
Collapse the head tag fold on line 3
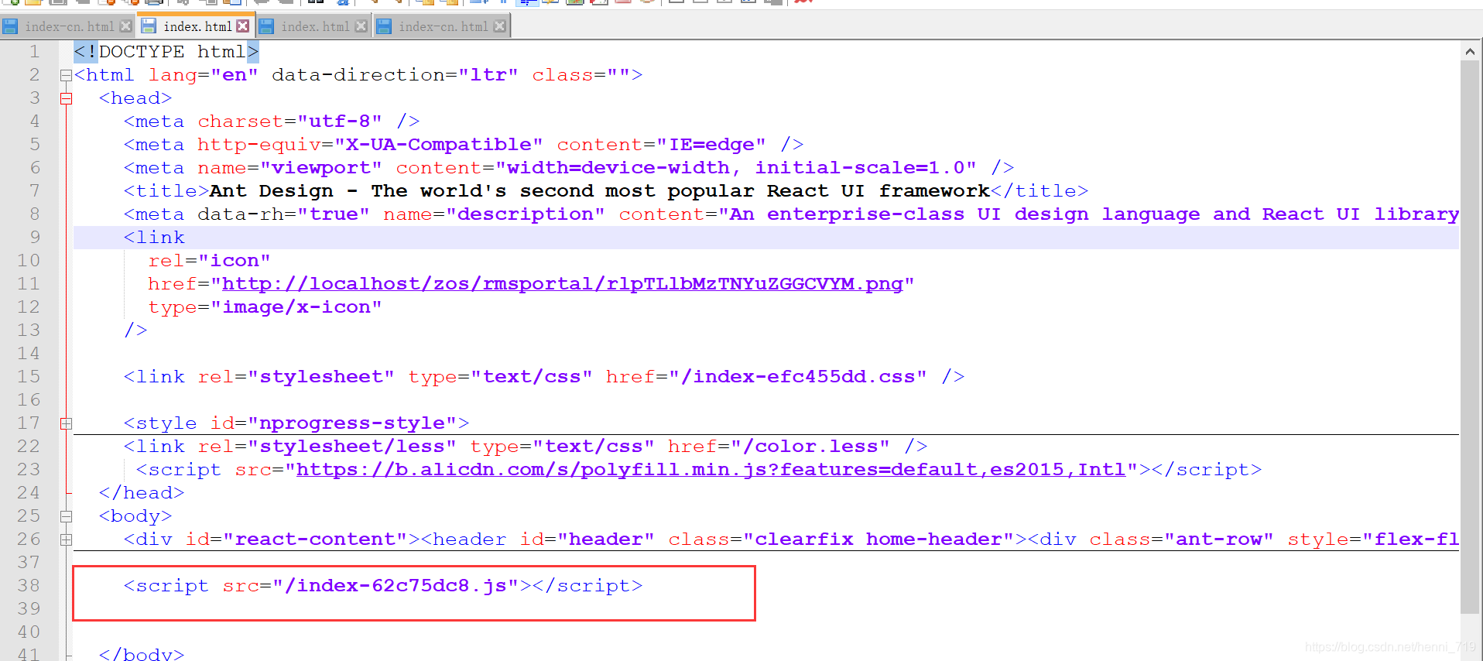67,99
